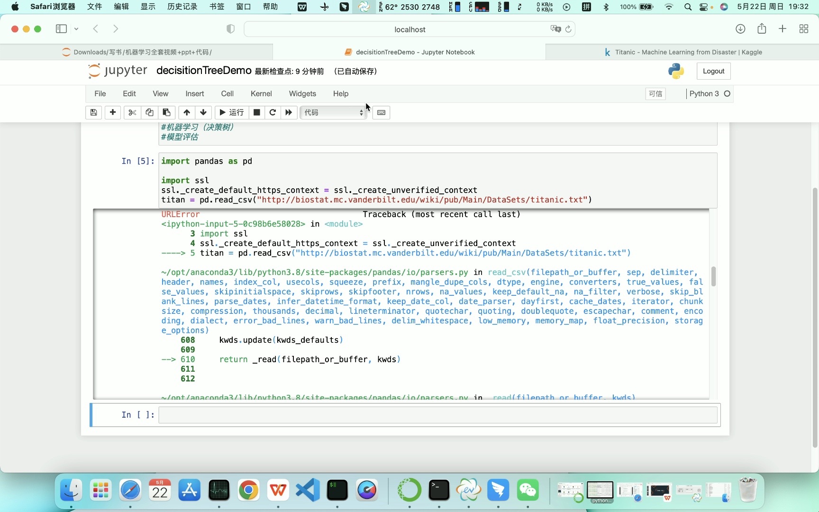Go forward with Safari forward arrow

click(x=116, y=29)
